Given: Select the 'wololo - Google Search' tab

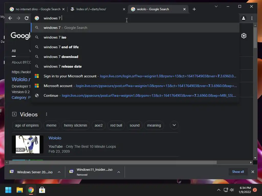Looking at the screenshot, I should 158,9.
